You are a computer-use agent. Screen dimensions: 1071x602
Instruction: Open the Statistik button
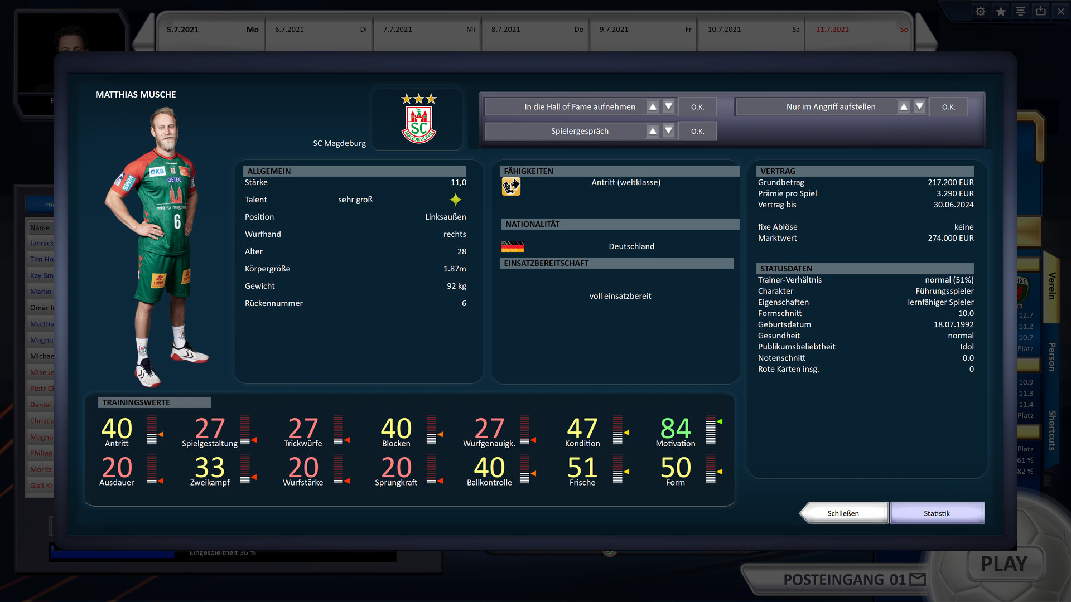(x=937, y=513)
